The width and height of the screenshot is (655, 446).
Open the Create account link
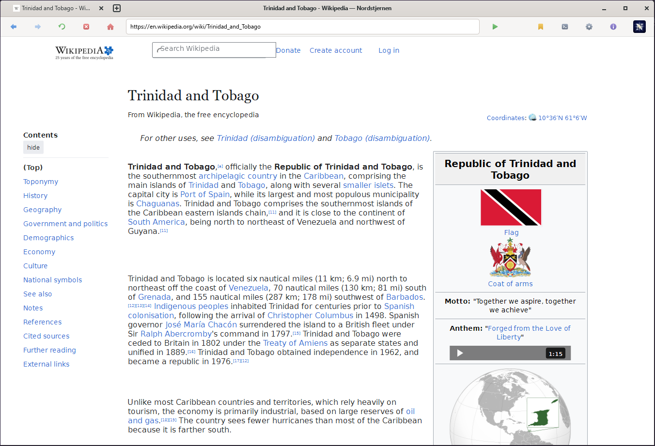(336, 50)
